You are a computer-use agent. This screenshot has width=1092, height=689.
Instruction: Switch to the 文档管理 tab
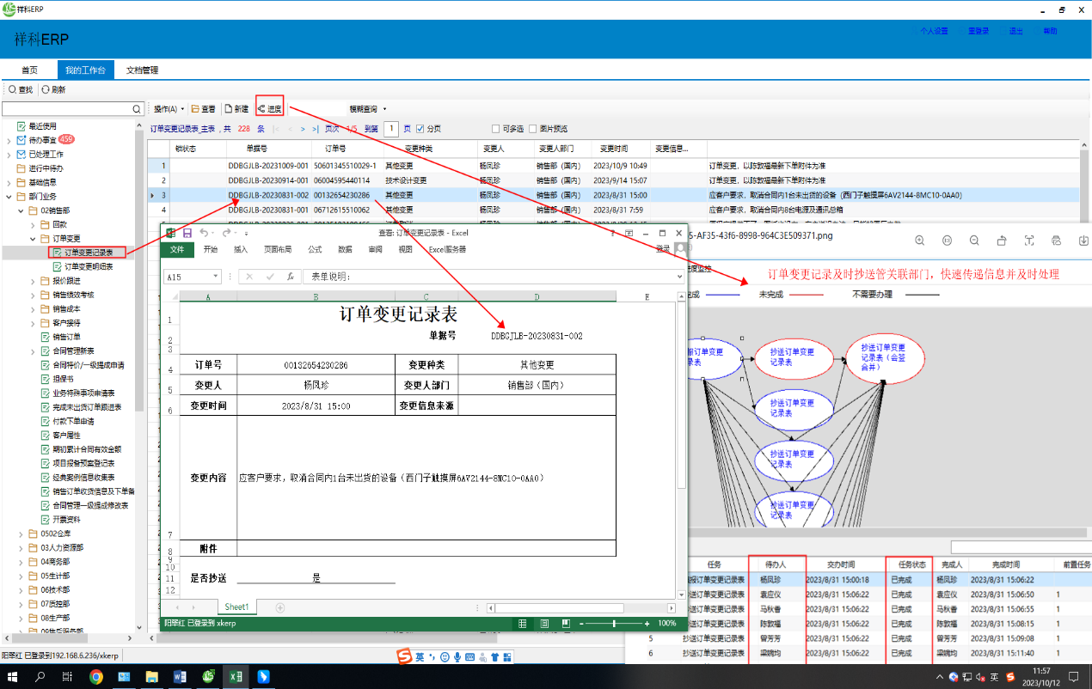(x=142, y=70)
